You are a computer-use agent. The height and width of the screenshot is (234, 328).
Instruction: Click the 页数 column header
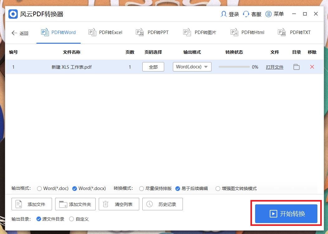click(130, 52)
